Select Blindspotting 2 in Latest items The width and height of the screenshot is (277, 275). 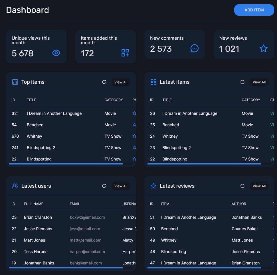pyautogui.click(x=177, y=148)
